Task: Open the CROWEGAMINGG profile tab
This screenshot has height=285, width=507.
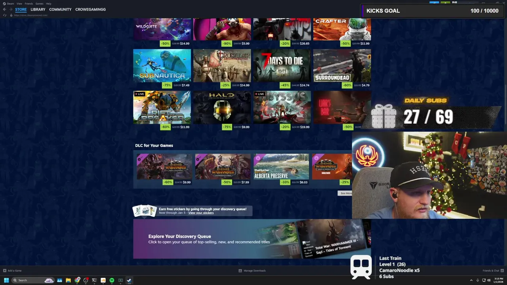Action: pos(90,9)
